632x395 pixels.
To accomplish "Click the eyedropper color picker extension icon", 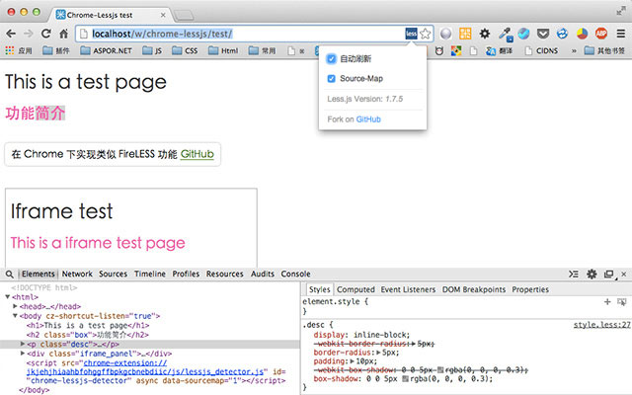I will (505, 35).
